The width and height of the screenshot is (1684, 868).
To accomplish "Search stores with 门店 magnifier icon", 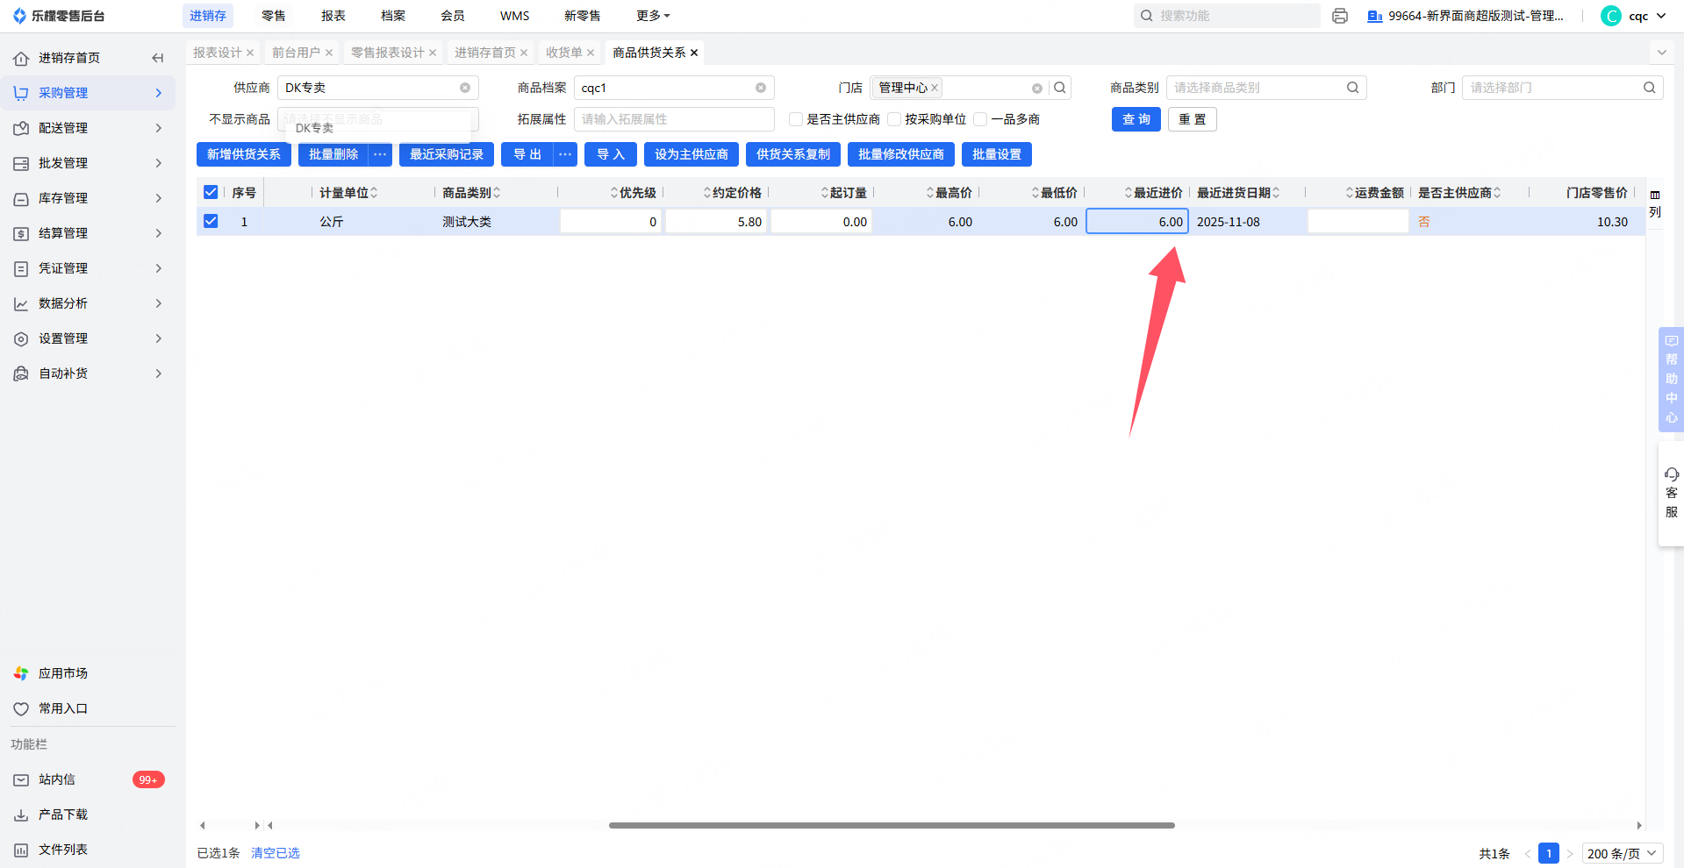I will (1060, 88).
